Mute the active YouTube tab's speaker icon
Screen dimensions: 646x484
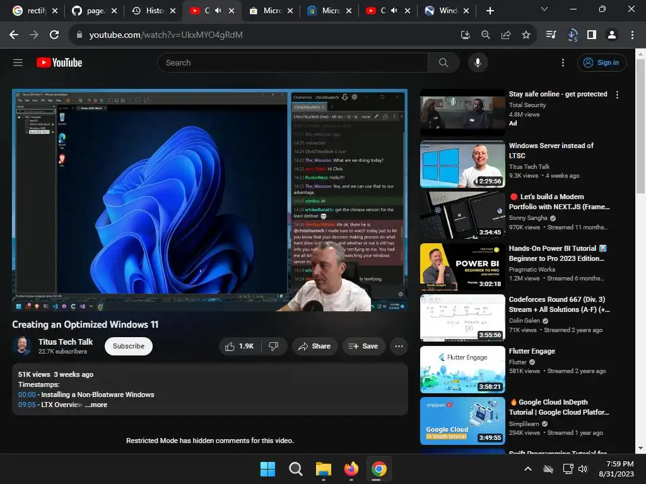[218, 11]
